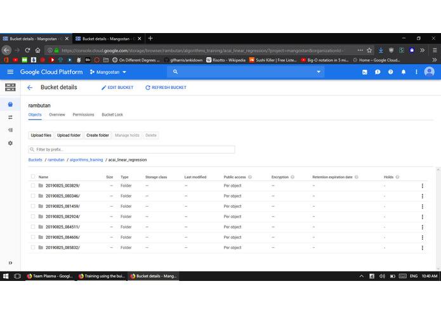Check the box for 20190825_084606 folder
This screenshot has height=314, width=441.
tap(33, 237)
